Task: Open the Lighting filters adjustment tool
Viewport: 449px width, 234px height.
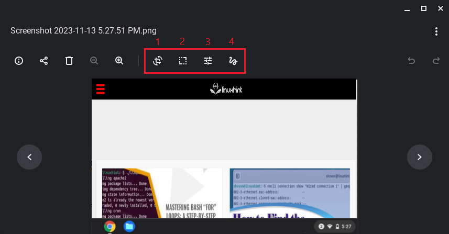Action: (x=208, y=61)
